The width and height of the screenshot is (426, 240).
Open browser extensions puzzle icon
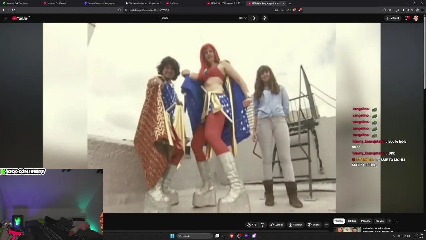[384, 10]
